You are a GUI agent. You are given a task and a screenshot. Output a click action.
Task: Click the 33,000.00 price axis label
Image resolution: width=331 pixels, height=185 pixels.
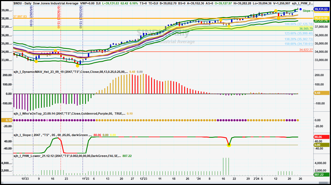point(321,60)
